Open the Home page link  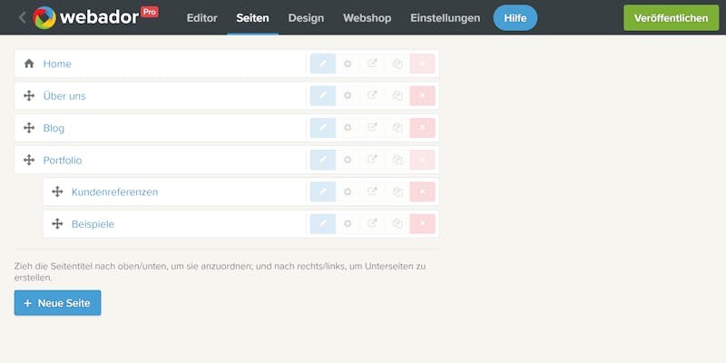tap(57, 64)
